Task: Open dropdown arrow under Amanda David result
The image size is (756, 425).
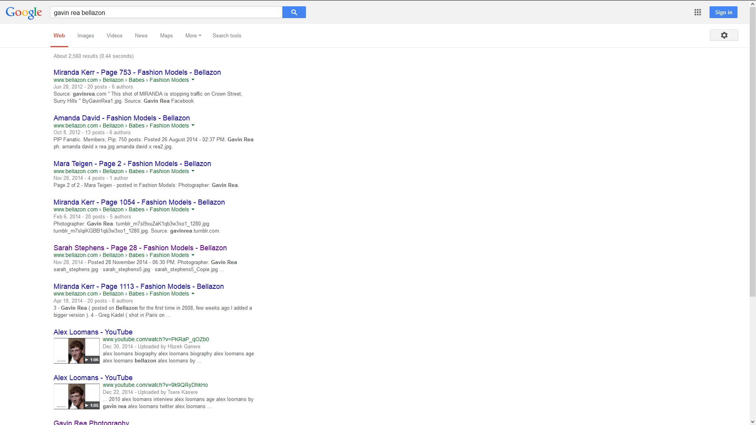Action: tap(193, 126)
